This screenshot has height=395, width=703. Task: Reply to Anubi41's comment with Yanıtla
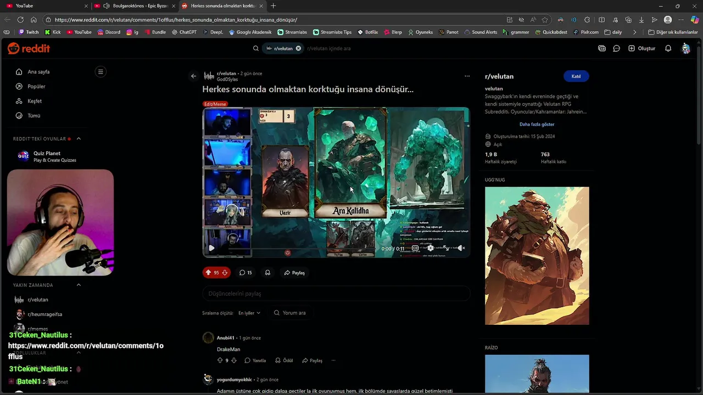[x=255, y=360]
